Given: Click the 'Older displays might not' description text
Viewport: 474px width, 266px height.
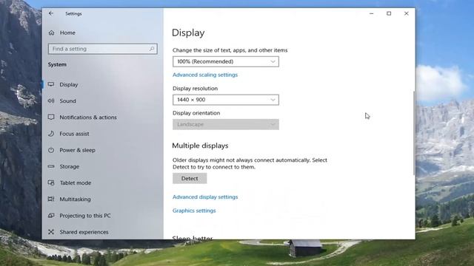Looking at the screenshot, I should click(x=250, y=163).
